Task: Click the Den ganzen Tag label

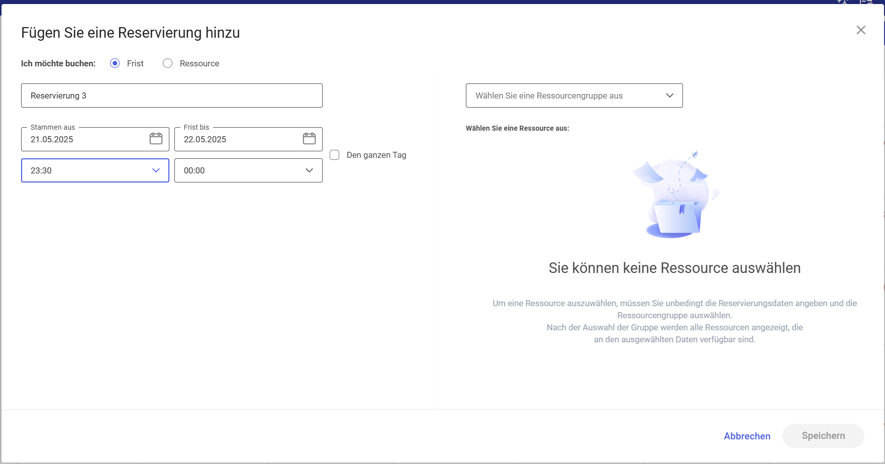Action: coord(376,155)
